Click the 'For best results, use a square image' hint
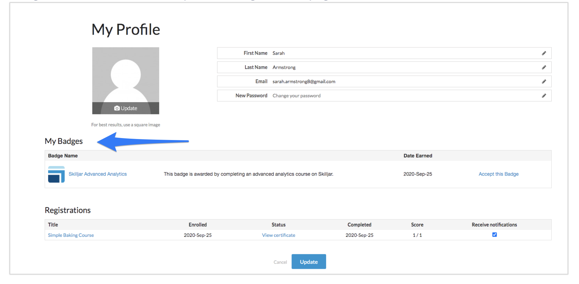579x284 pixels. (125, 125)
